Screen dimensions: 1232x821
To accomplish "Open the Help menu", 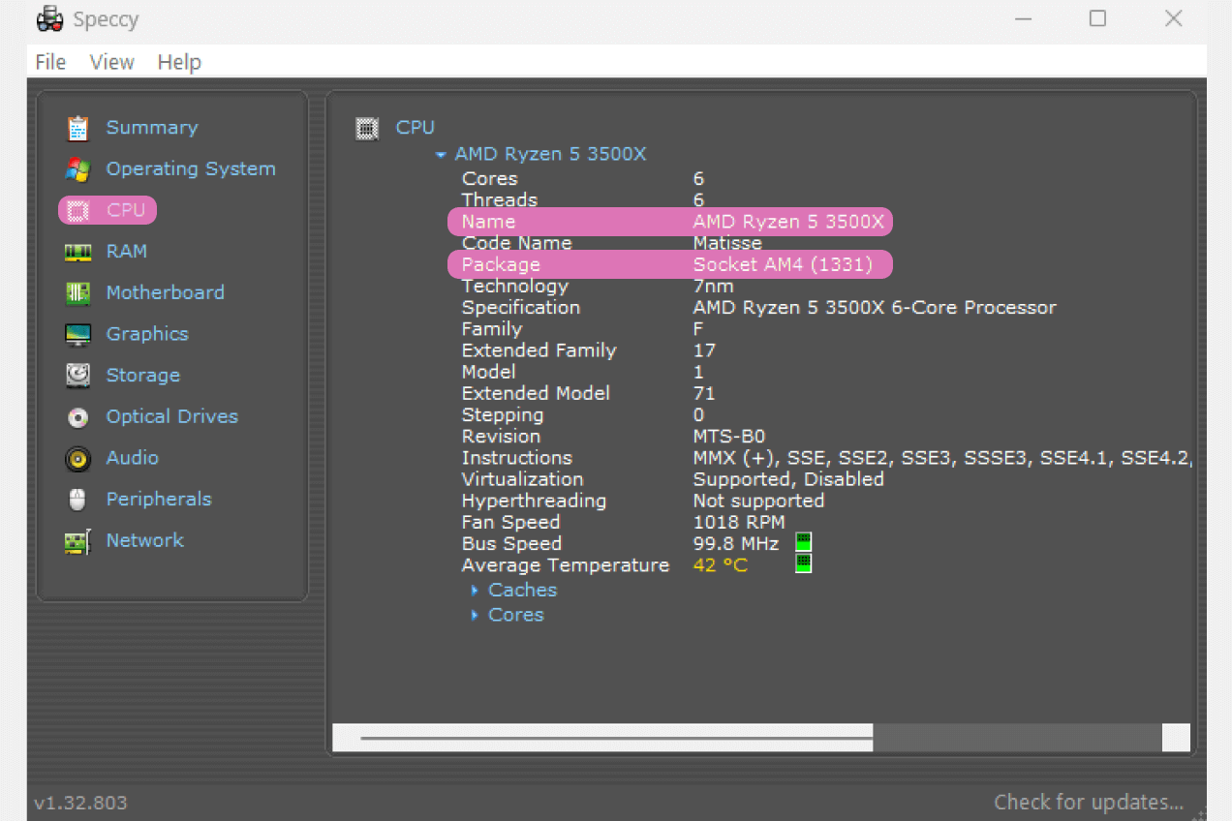I will 179,62.
